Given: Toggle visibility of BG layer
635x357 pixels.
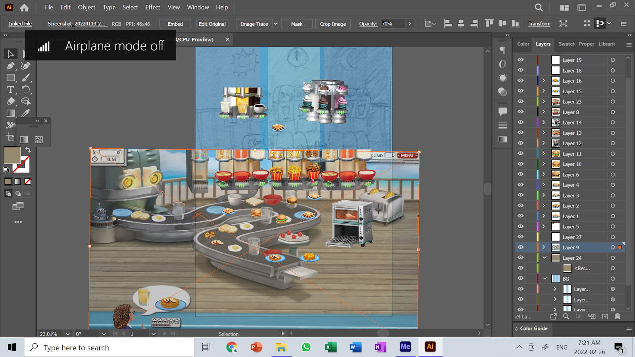Looking at the screenshot, I should pyautogui.click(x=521, y=278).
